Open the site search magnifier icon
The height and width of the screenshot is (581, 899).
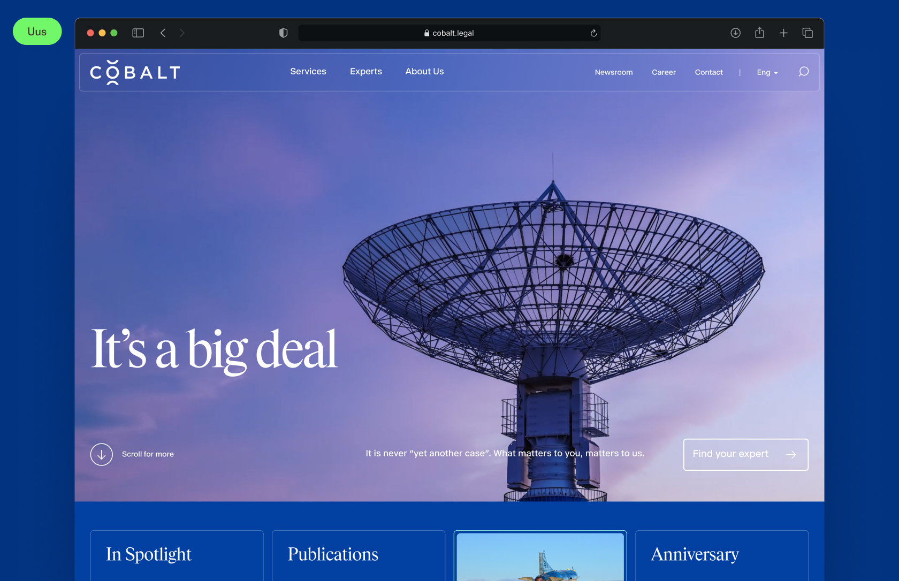(x=803, y=72)
